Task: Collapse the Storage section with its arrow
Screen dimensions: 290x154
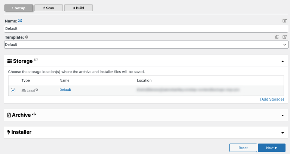Action: click(283, 61)
